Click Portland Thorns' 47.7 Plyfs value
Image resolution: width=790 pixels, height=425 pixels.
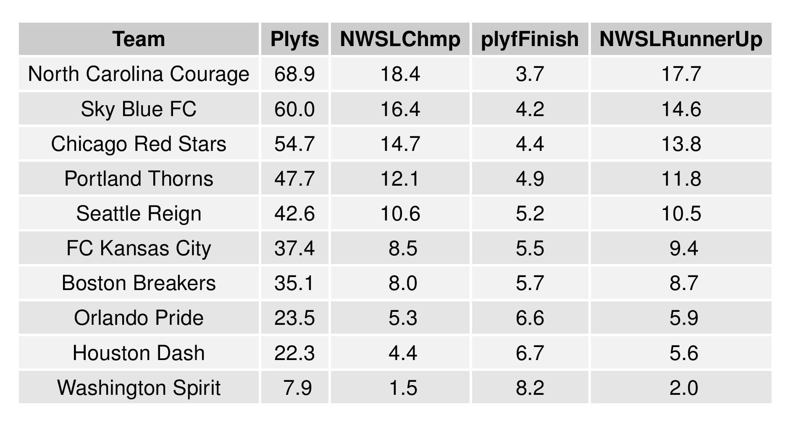tap(294, 179)
